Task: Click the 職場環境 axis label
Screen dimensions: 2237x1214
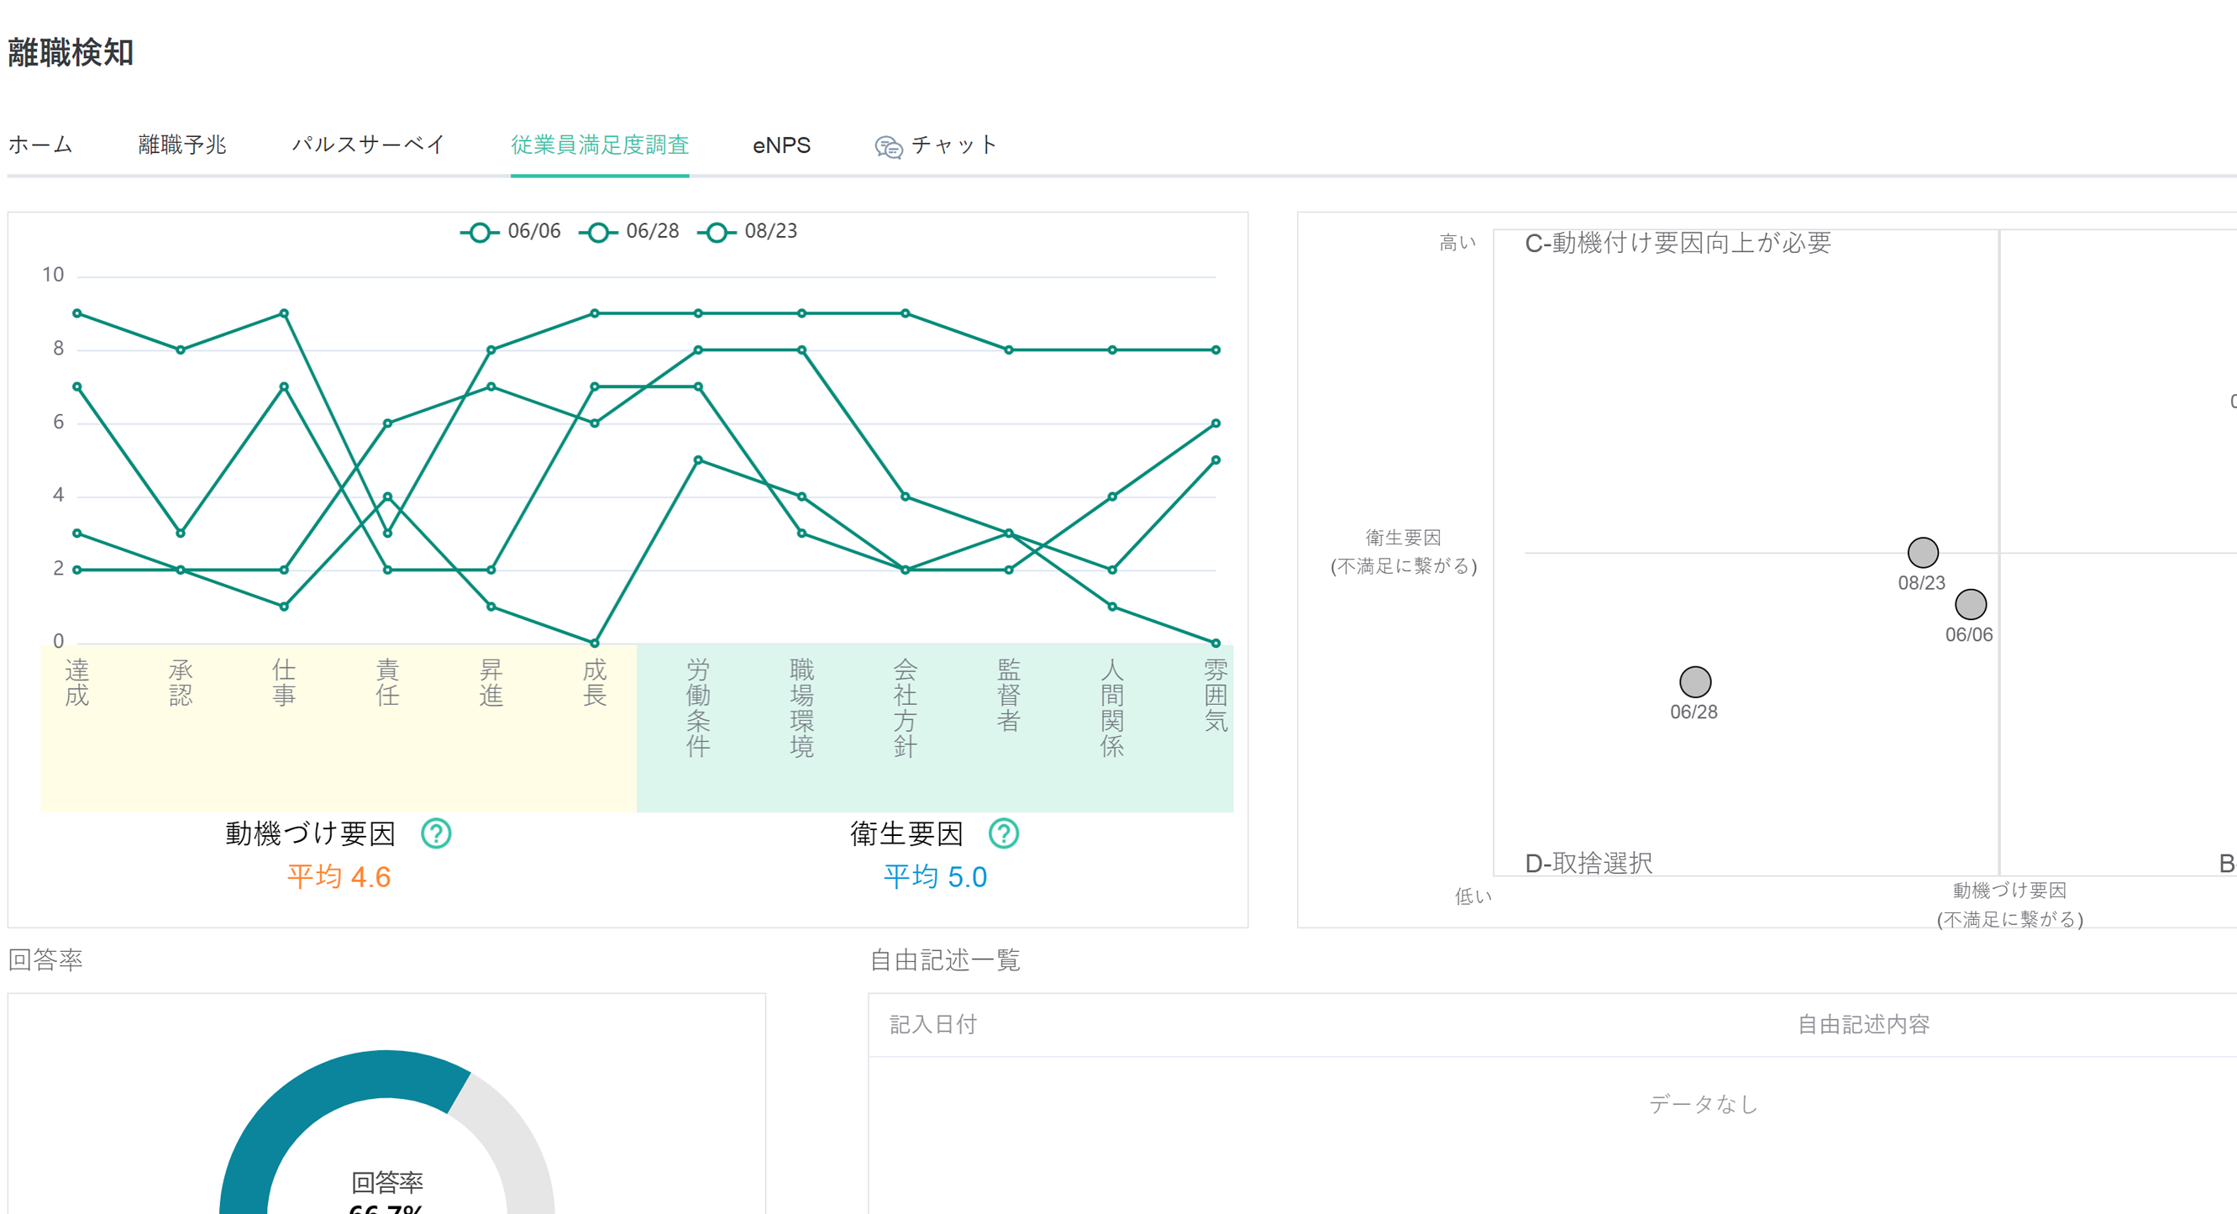Action: click(801, 707)
